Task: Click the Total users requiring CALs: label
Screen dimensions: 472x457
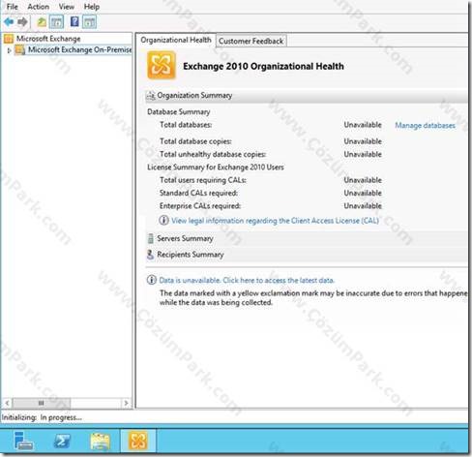Action: pyautogui.click(x=203, y=180)
